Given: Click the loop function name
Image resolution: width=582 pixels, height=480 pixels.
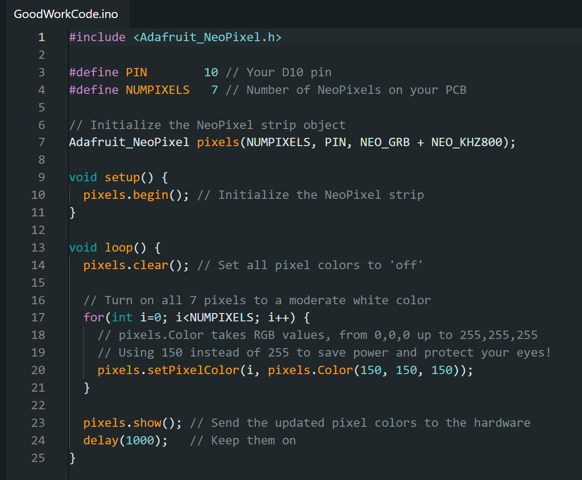Looking at the screenshot, I should (119, 247).
